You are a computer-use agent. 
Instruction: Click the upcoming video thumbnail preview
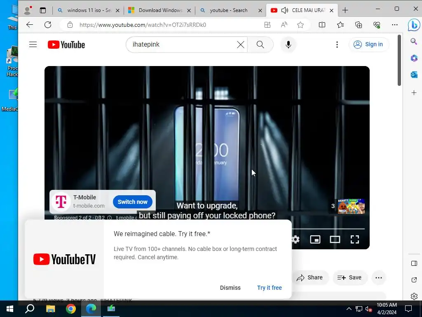(351, 206)
